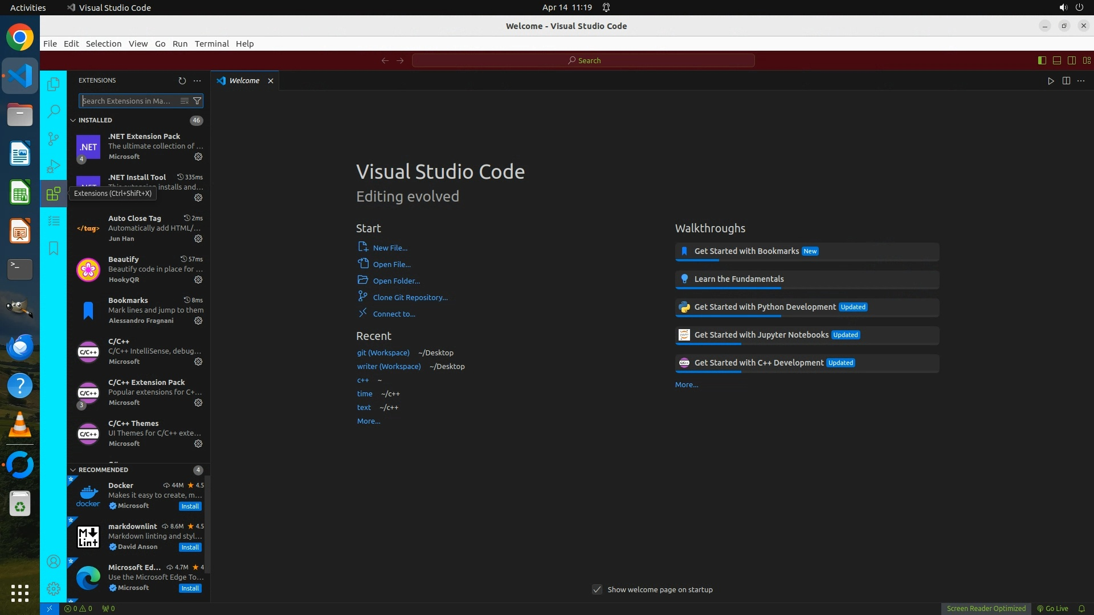Click the Filter Extensions funnel icon
The height and width of the screenshot is (615, 1094).
197,101
